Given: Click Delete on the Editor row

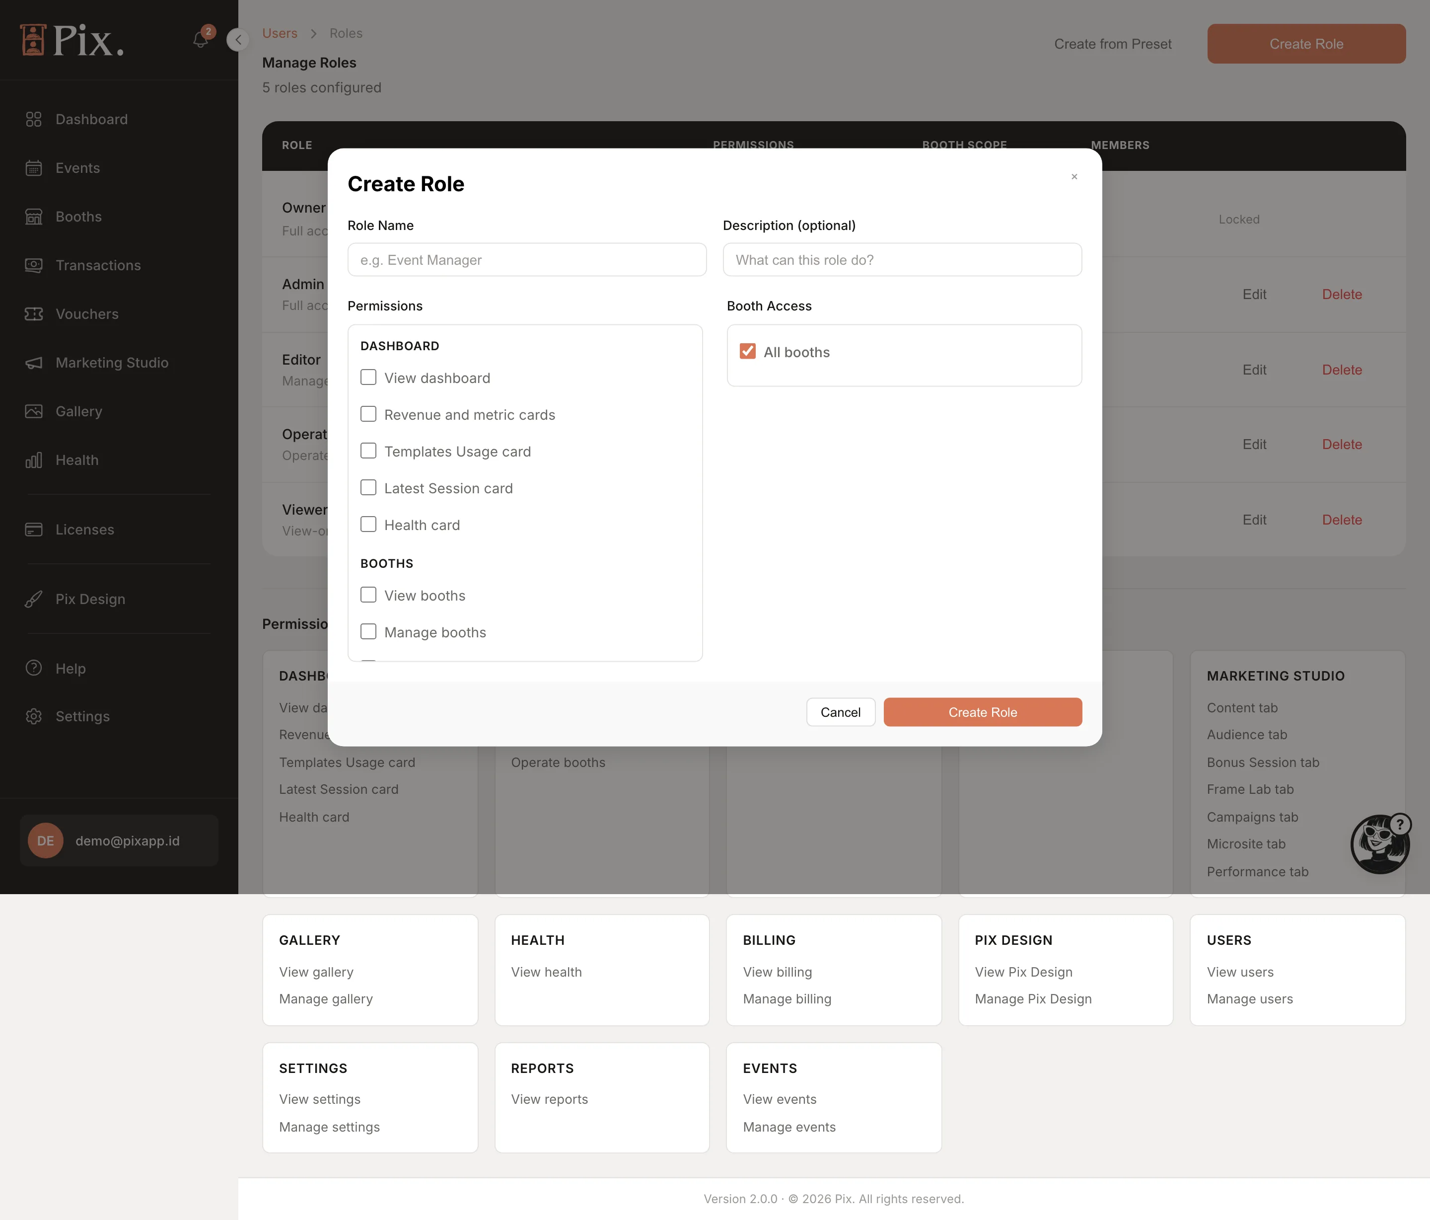Looking at the screenshot, I should (x=1342, y=370).
